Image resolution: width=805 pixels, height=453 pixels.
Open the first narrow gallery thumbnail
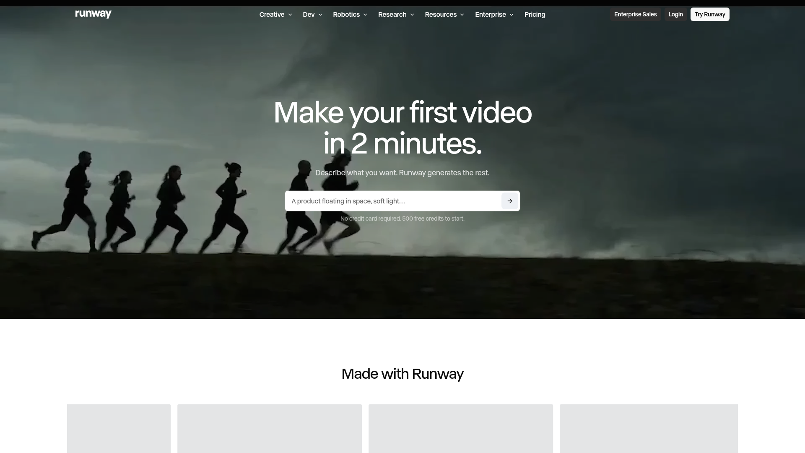[x=119, y=429]
